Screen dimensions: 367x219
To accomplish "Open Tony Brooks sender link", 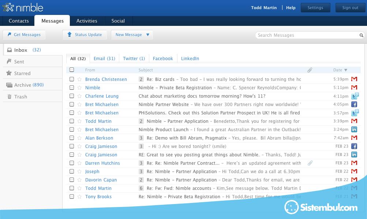I will (x=98, y=197).
